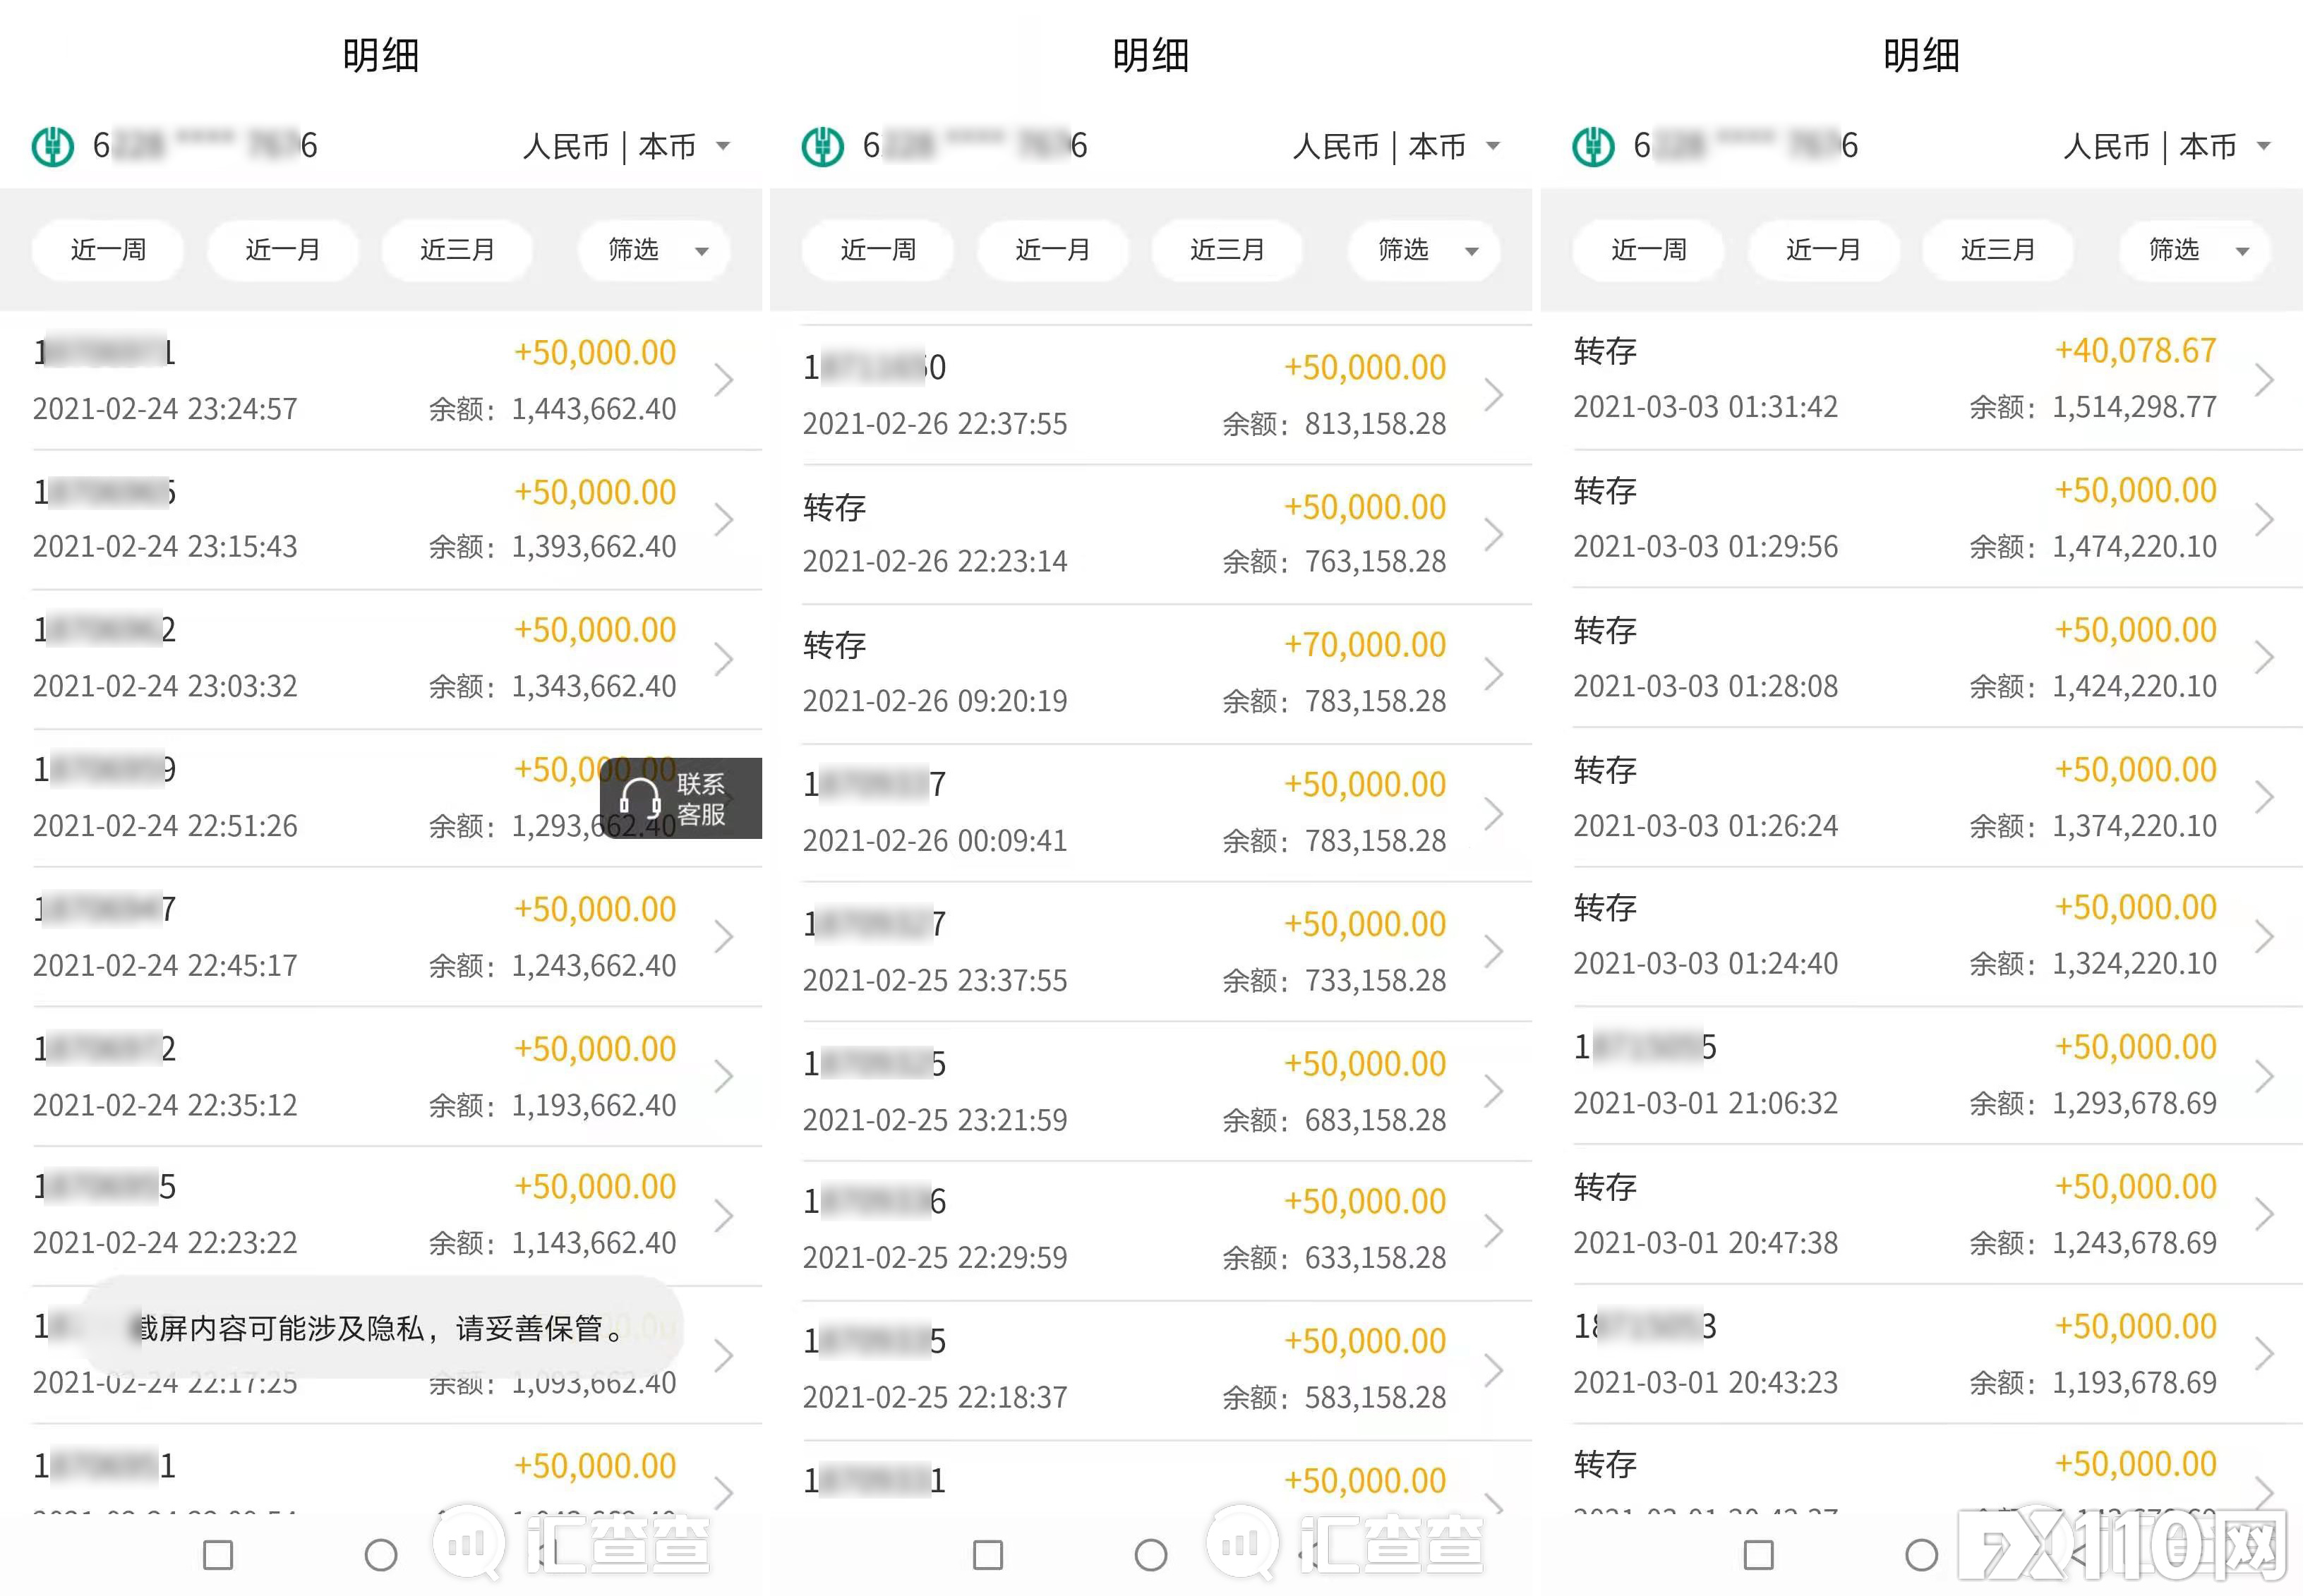Click the bank logo in middle panel

822,145
